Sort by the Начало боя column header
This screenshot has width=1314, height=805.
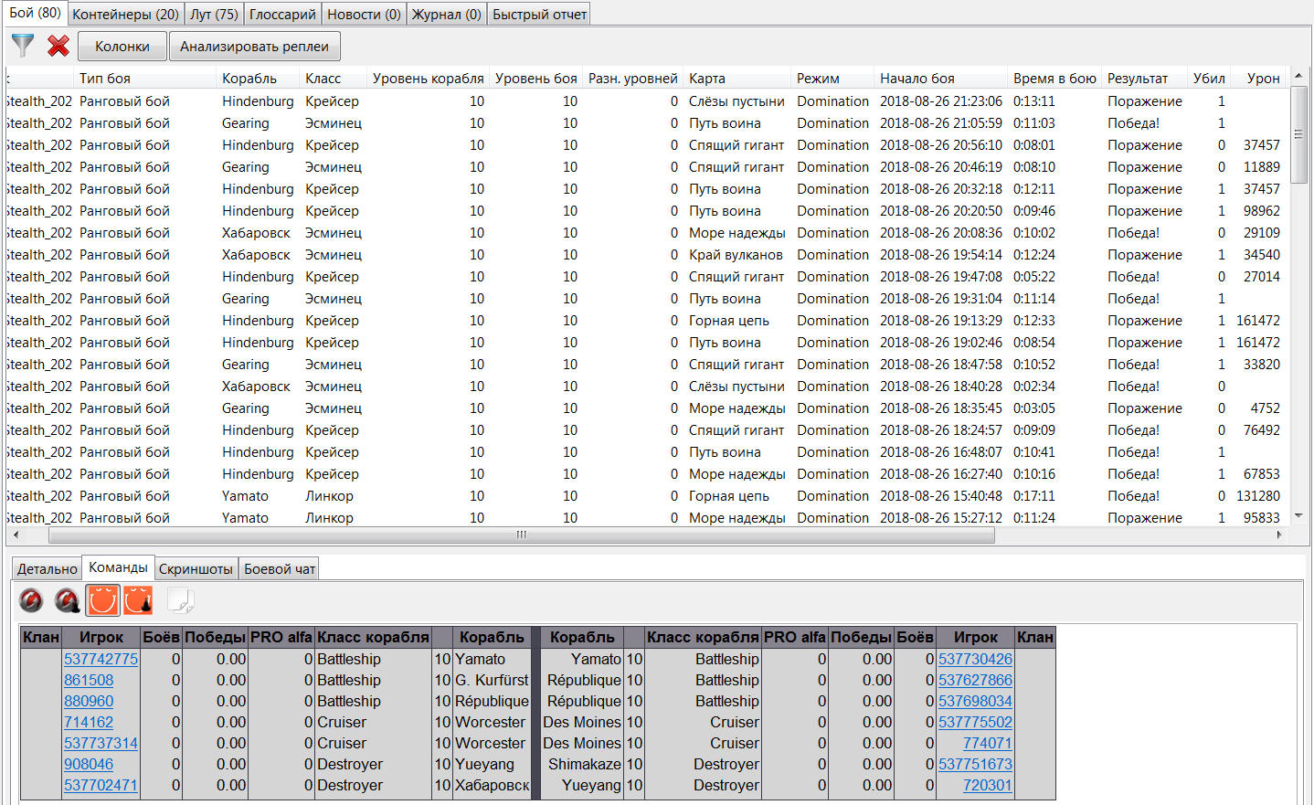click(940, 79)
